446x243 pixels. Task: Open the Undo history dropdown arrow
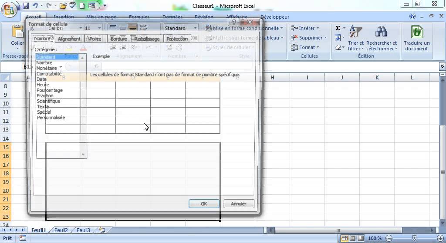pos(41,5)
